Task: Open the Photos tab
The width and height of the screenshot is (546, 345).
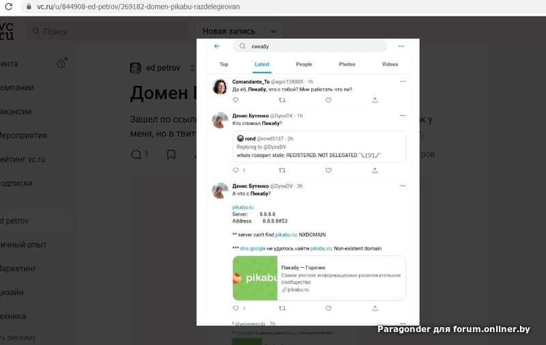Action: click(347, 64)
